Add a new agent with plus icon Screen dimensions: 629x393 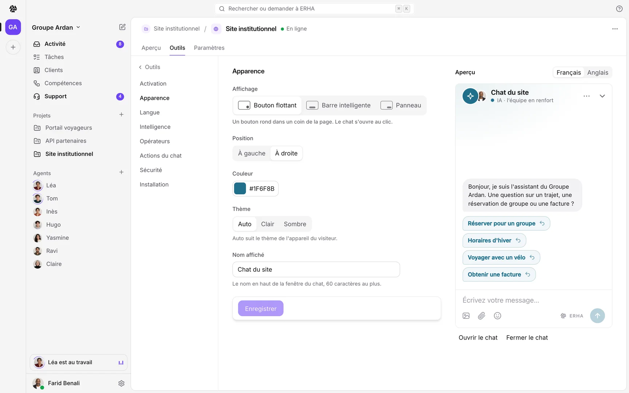click(122, 172)
